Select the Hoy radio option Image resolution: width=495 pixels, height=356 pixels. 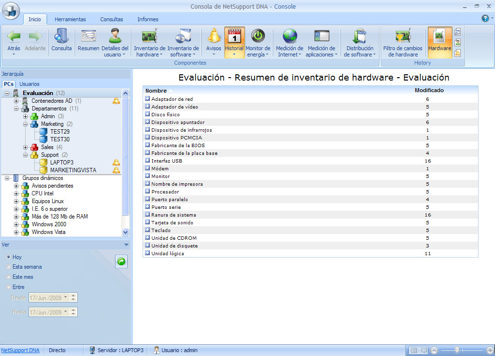pyautogui.click(x=9, y=257)
